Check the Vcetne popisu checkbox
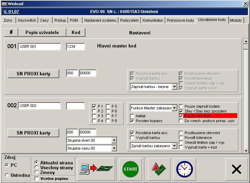The image size is (250, 183). (x=37, y=179)
